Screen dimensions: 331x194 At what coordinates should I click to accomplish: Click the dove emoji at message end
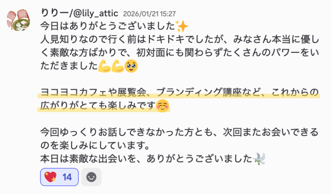click(259, 158)
